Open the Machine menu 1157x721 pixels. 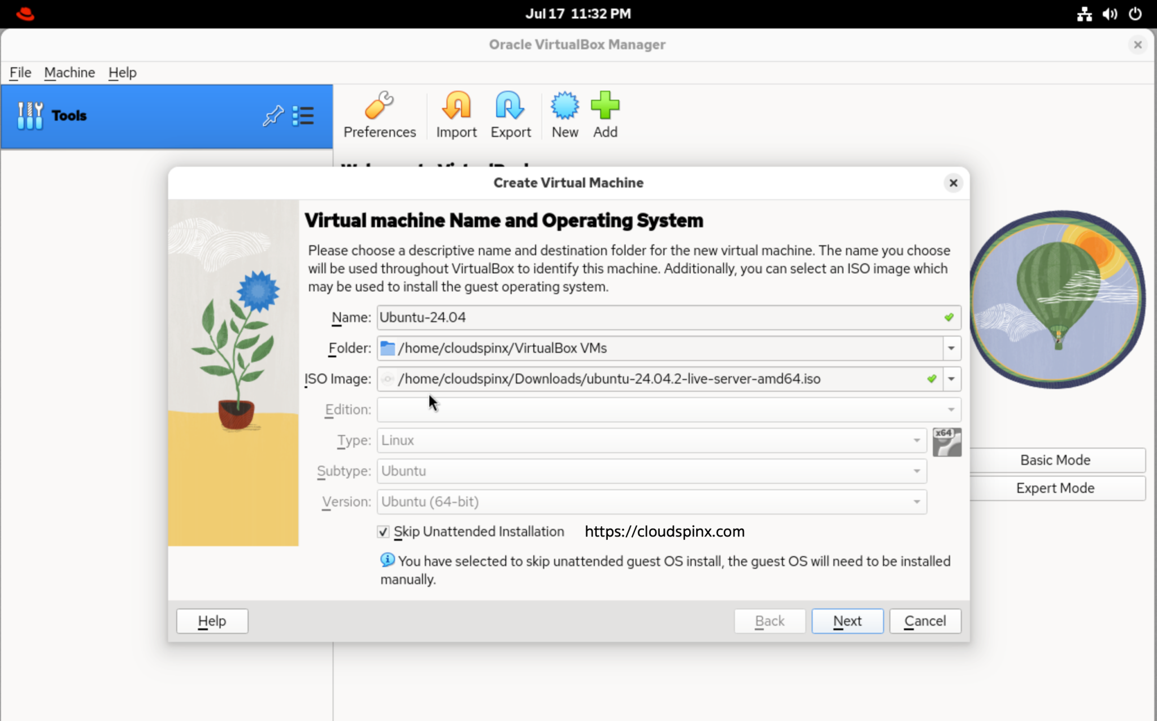(69, 72)
